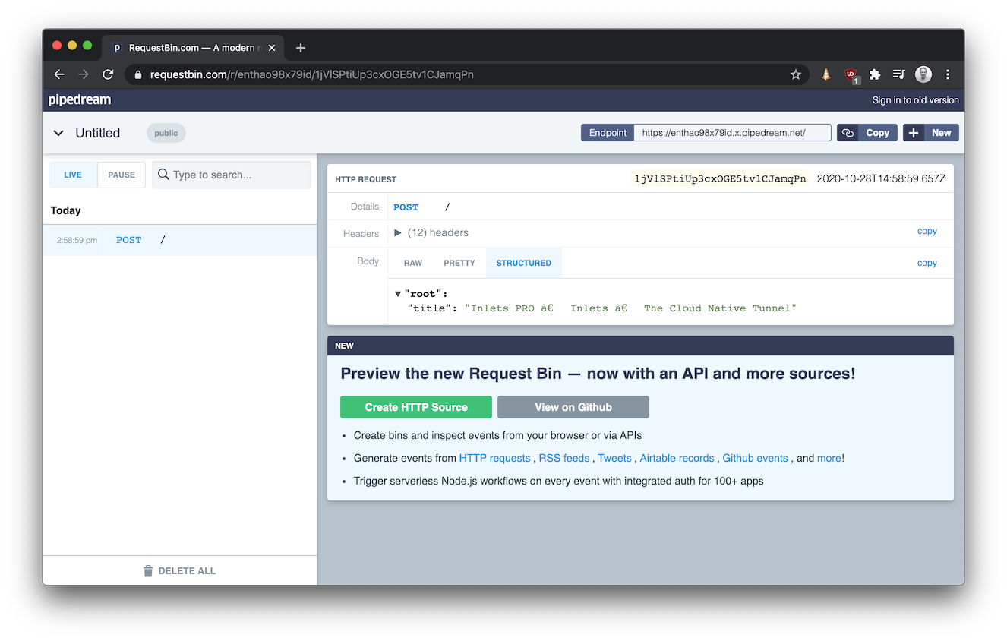Click the Type to search field
The image size is (1007, 641).
(x=232, y=175)
